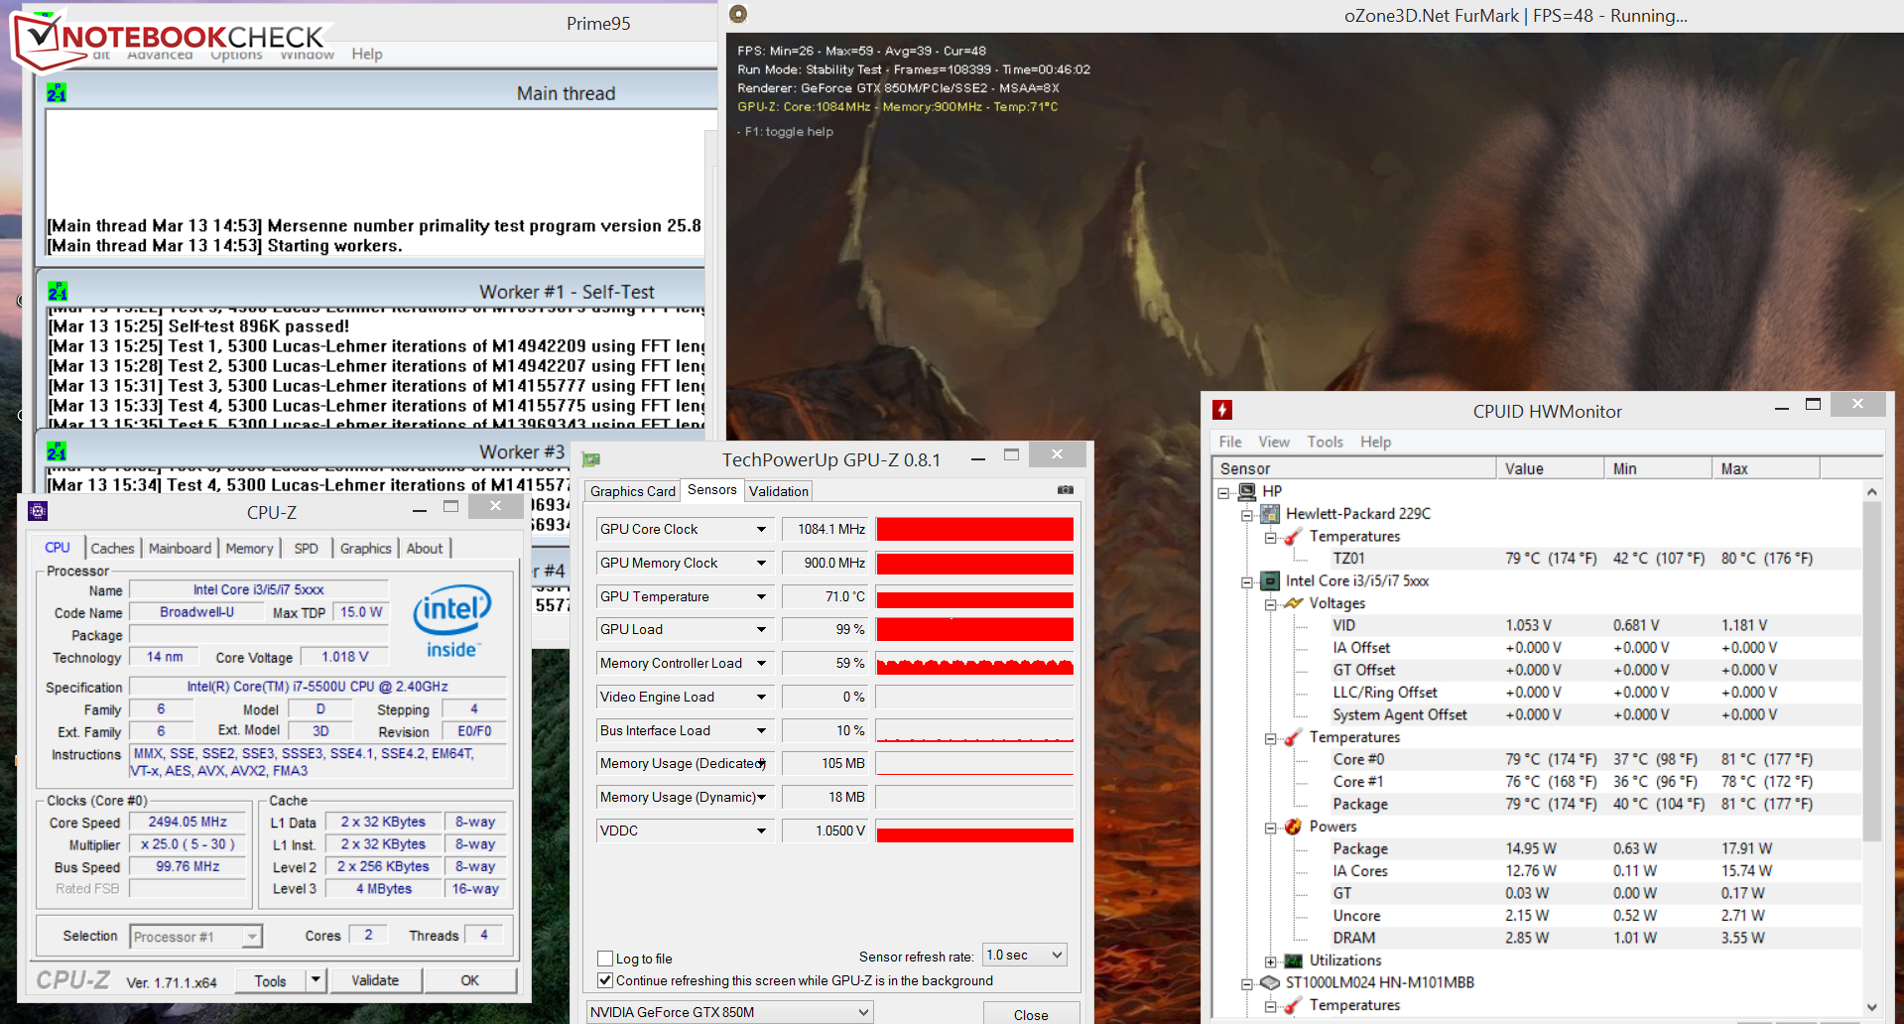Click the GPU Core Clock red graph
The height and width of the screenshot is (1024, 1904).
tap(974, 529)
